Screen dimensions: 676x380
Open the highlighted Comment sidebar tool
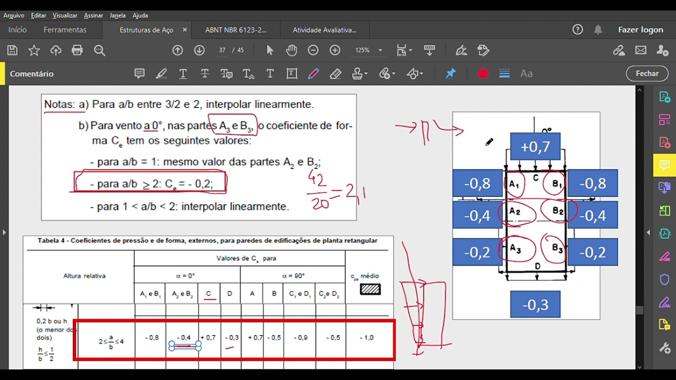pyautogui.click(x=664, y=166)
